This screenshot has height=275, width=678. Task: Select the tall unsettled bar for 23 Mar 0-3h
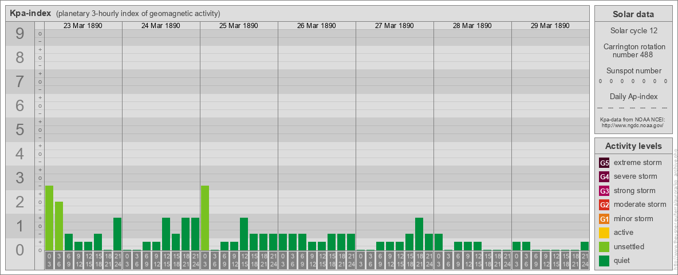coord(49,218)
